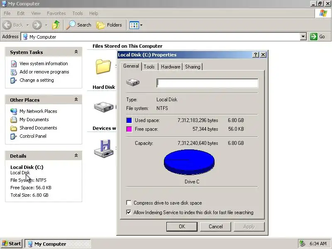The width and height of the screenshot is (332, 249).
Task: Open the Back history dropdown arrow
Action: (x=27, y=25)
